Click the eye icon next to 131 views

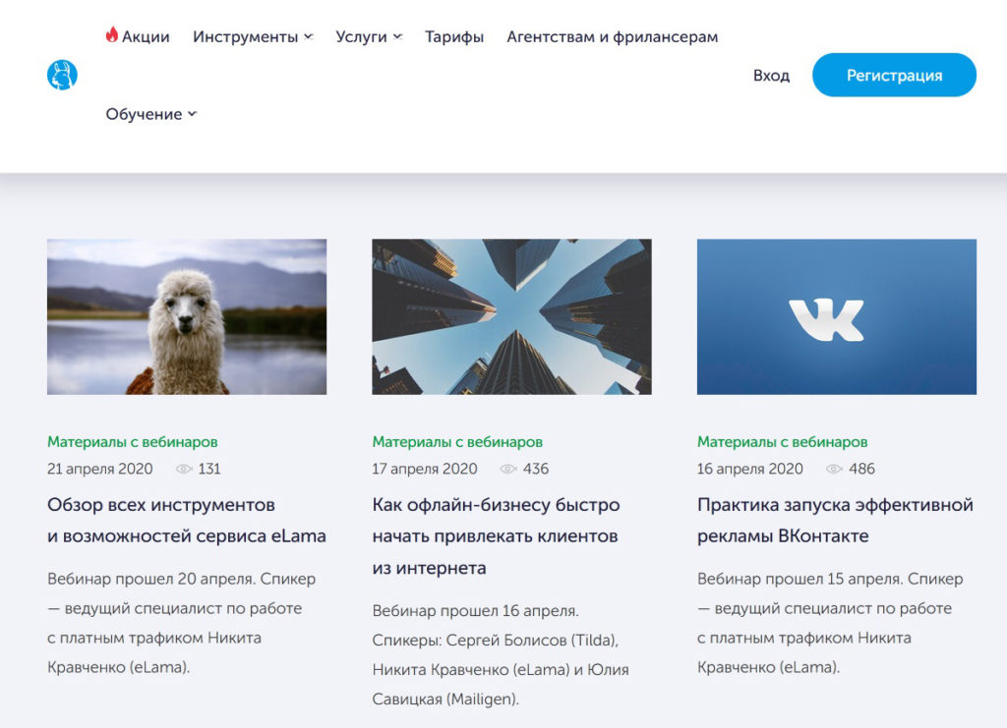(183, 470)
